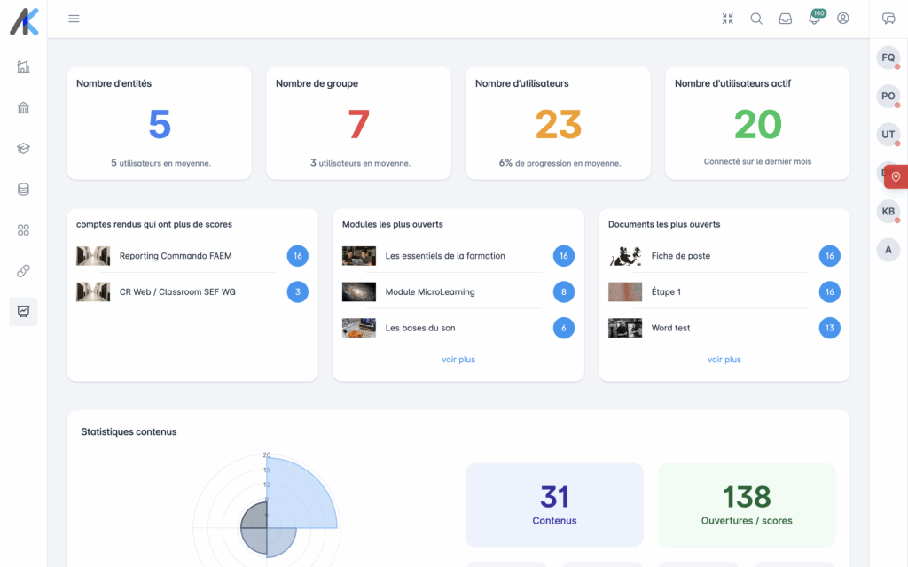Image resolution: width=908 pixels, height=567 pixels.
Task: Open the search magnifier icon
Action: (756, 19)
